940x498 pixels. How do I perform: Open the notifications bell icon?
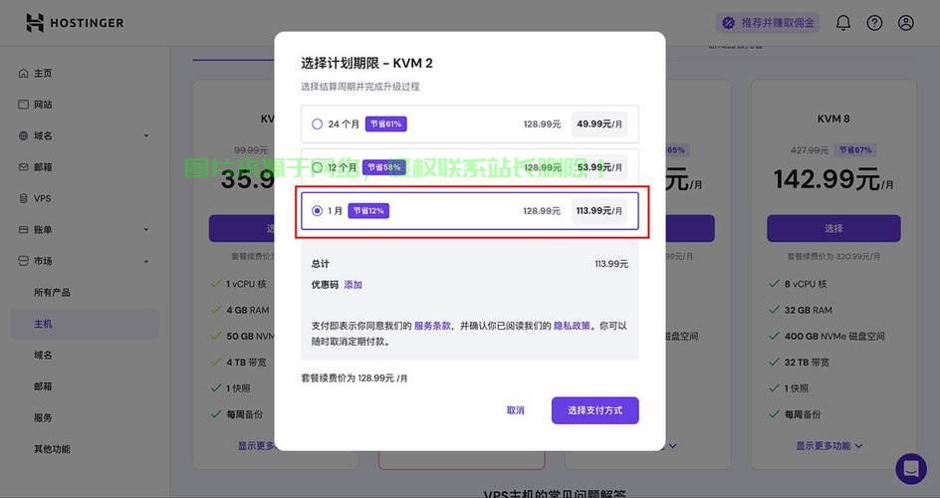pyautogui.click(x=843, y=23)
